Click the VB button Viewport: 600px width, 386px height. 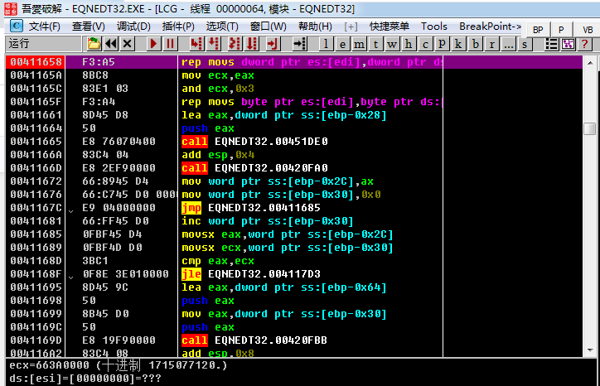588,30
